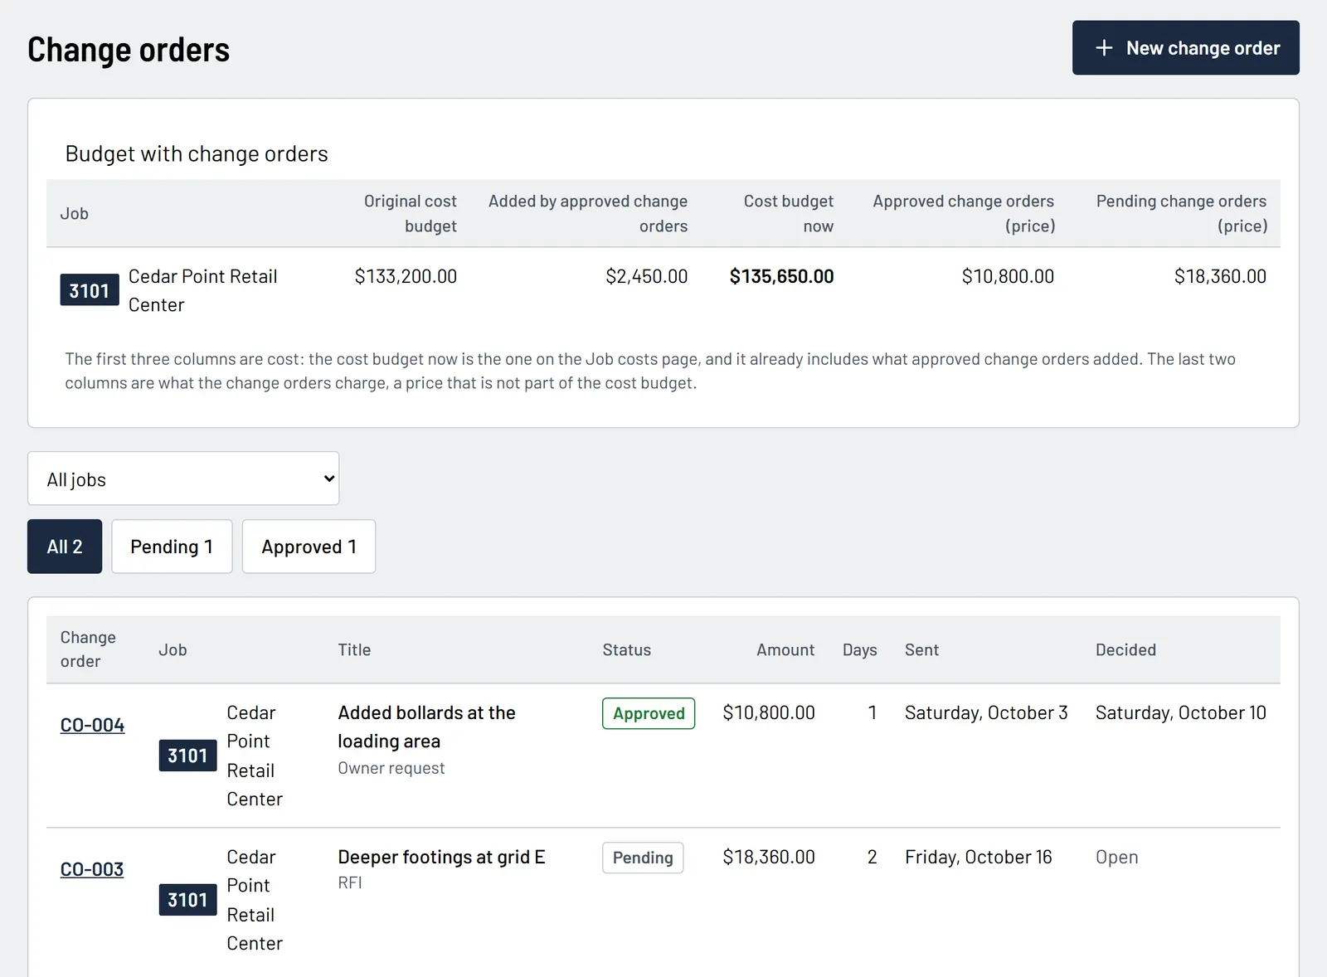Screen dimensions: 1327x977
Task: Click the CO-004 amount $10,800.00
Action: tap(769, 712)
